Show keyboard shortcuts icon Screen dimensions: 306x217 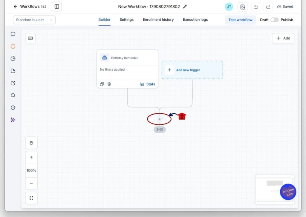[x=30, y=38]
